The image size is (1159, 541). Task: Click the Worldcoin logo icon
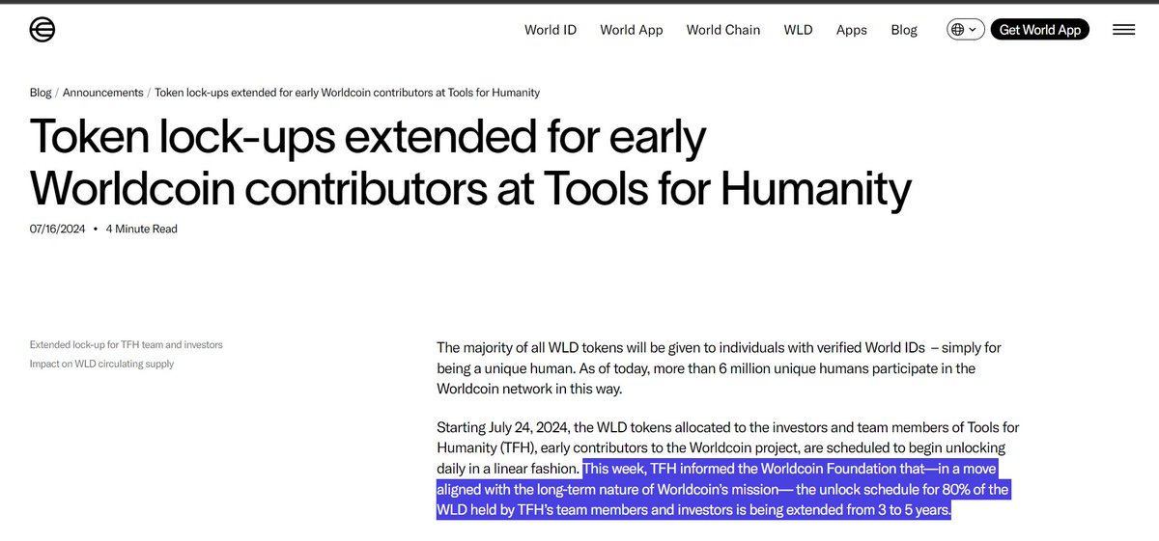42,30
